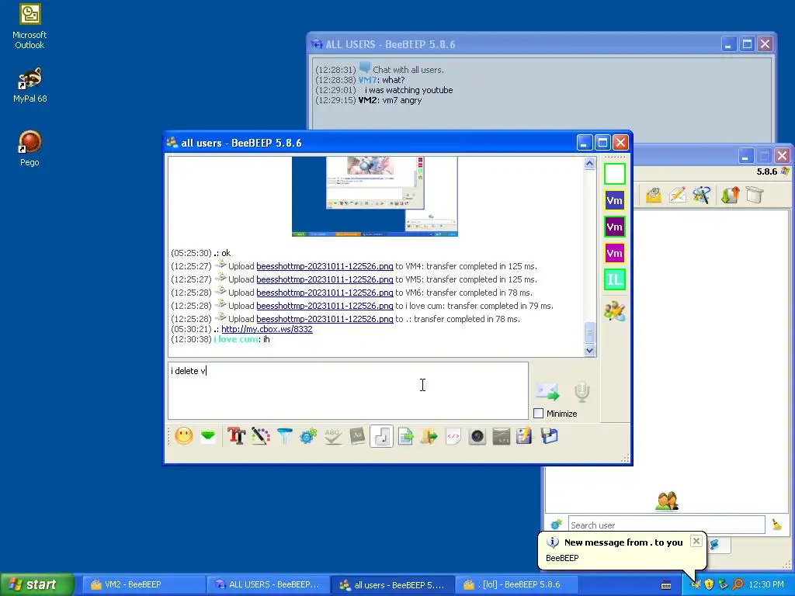Click the blue floppy disks save icon
This screenshot has height=596, width=795.
pyautogui.click(x=549, y=436)
